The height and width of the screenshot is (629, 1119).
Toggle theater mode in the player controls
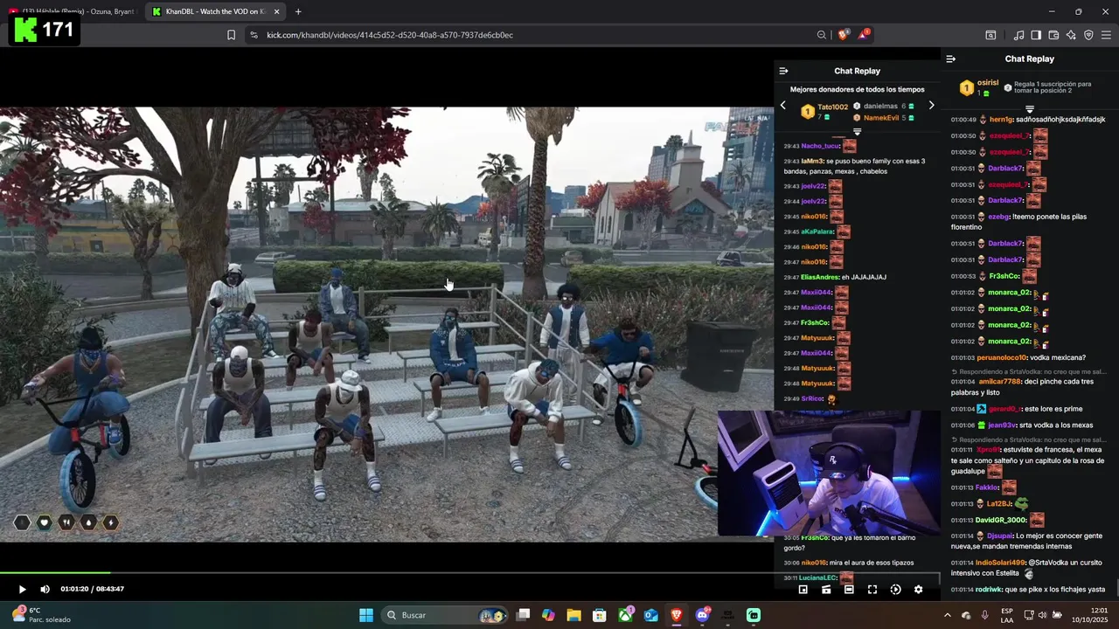coord(849,590)
